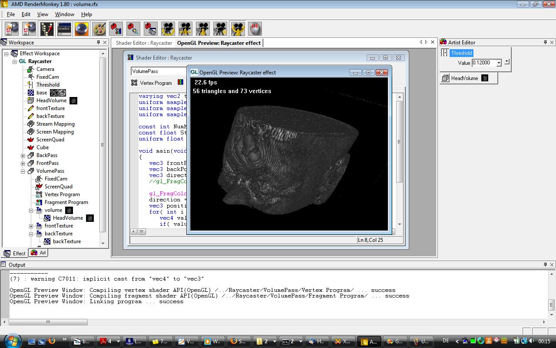Viewport: 556px width, 348px height.
Task: Switch to the Art workspace tab
Action: pos(39,253)
